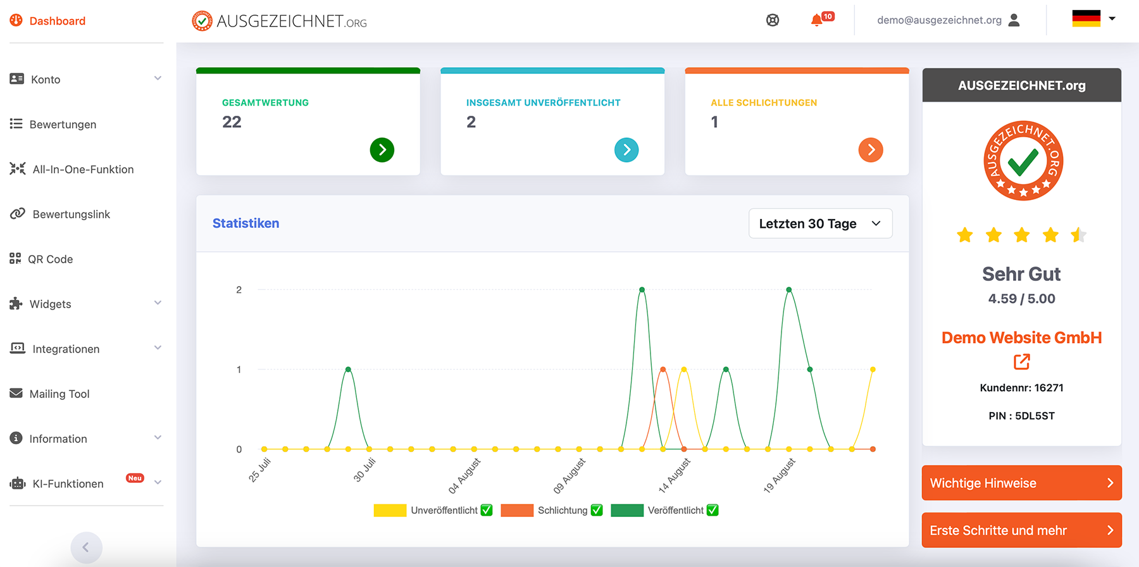Click the AUSGEZEICHNET.ORG header logo
The width and height of the screenshot is (1139, 567).
(x=279, y=21)
